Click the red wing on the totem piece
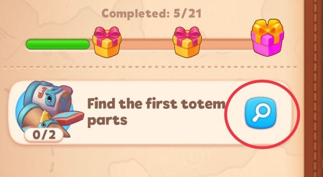This screenshot has height=177, width=323. (70, 118)
